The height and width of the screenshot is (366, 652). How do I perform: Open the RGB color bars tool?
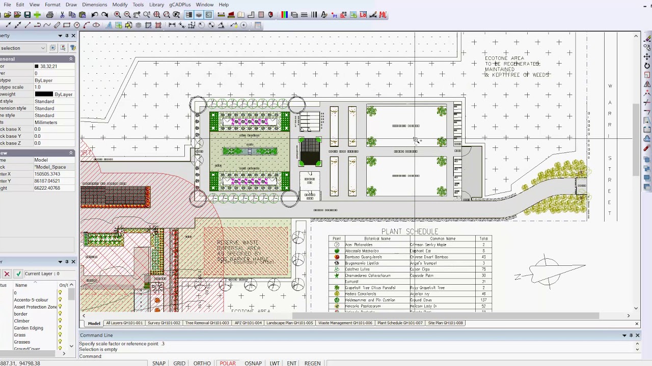tap(284, 15)
